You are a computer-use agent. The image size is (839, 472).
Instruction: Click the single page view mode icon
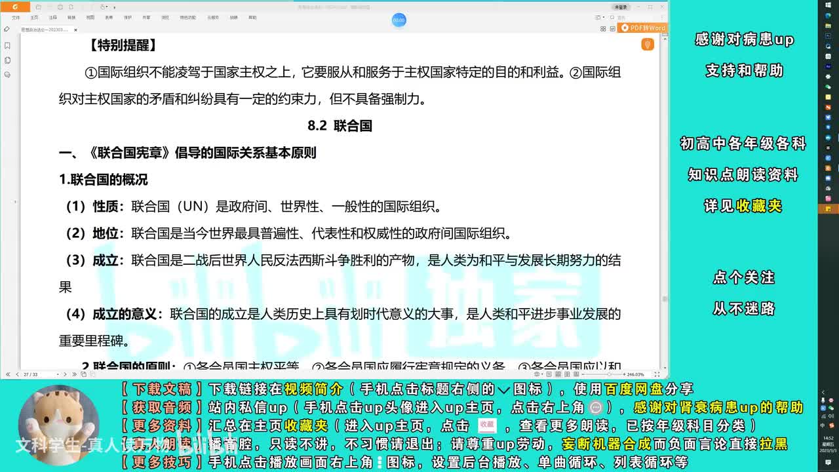pos(549,374)
